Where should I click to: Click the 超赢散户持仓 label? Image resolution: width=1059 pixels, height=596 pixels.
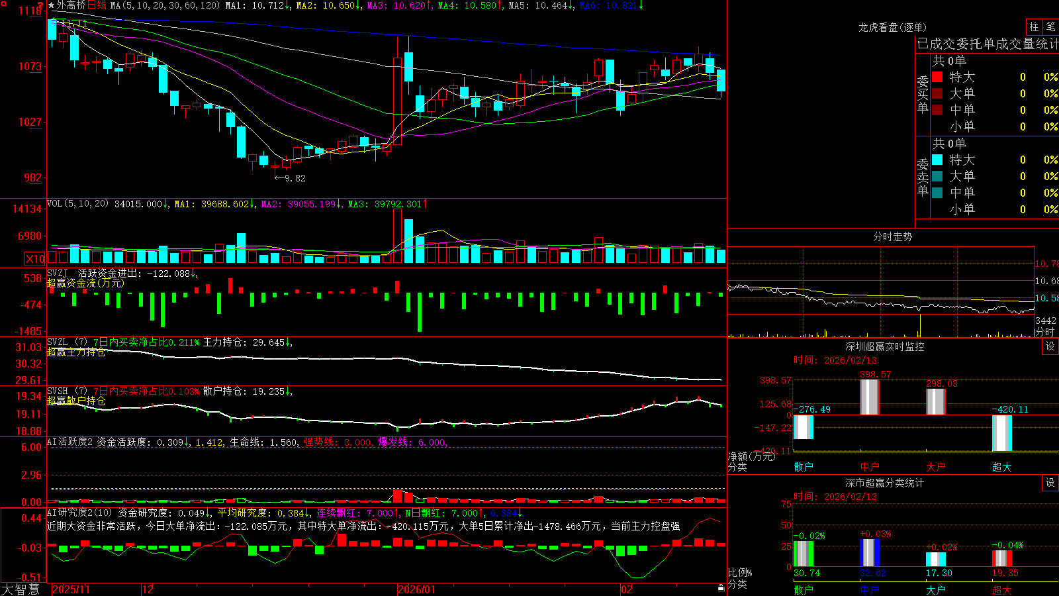(76, 401)
